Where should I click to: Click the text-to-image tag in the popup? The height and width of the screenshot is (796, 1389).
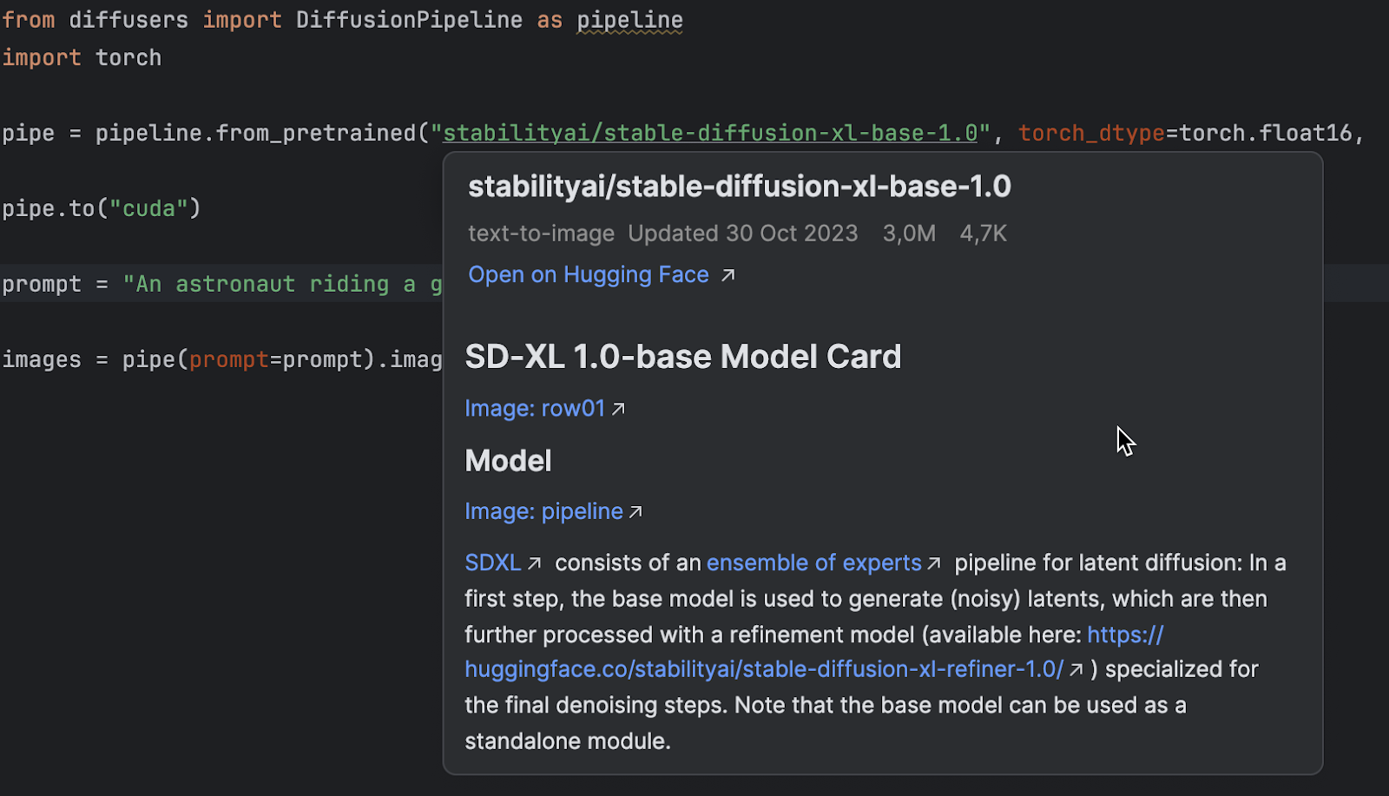pyautogui.click(x=541, y=234)
